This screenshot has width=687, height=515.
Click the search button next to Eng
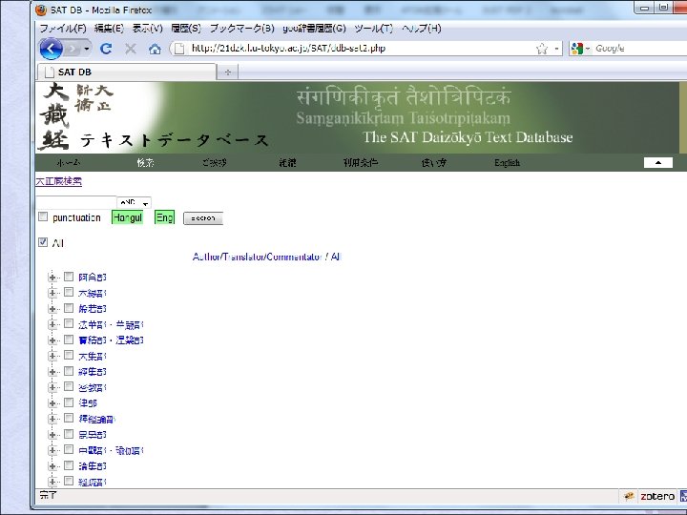point(203,218)
